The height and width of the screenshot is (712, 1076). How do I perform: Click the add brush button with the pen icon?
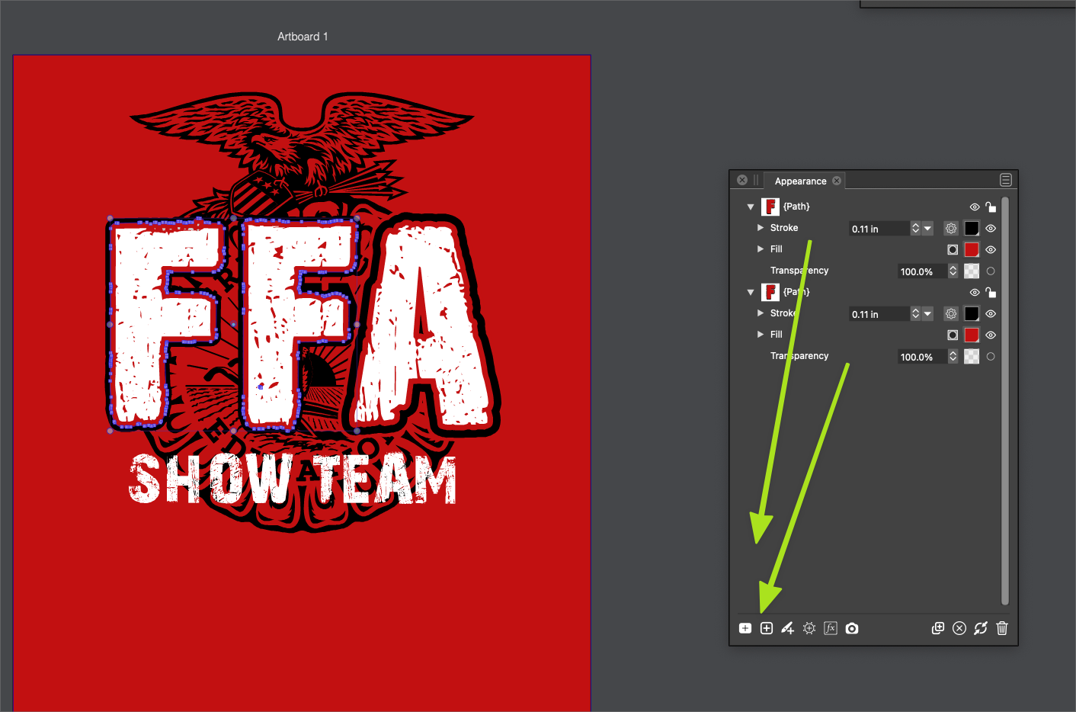pyautogui.click(x=787, y=628)
